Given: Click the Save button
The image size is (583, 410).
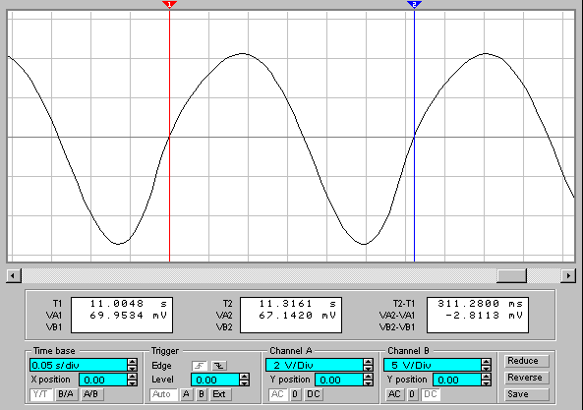Looking at the screenshot, I should click(x=527, y=394).
